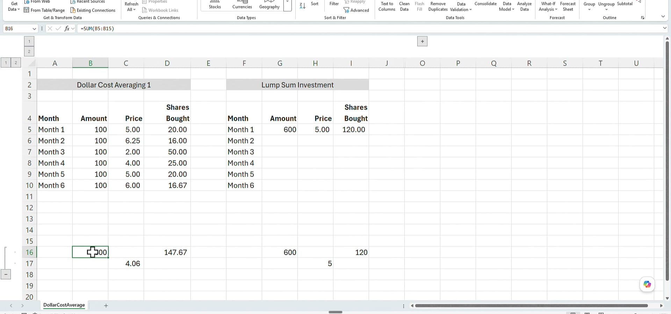Select cell containing 120.00
The height and width of the screenshot is (314, 671).
click(x=351, y=129)
